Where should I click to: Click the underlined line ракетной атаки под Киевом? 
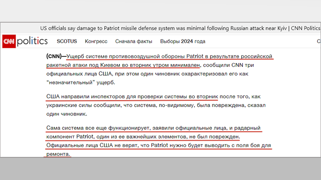tap(123, 65)
